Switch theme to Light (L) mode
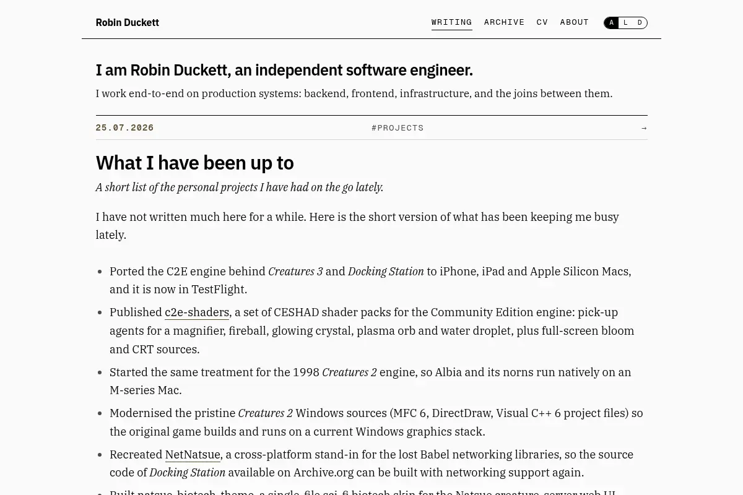This screenshot has width=743, height=495. 626,23
